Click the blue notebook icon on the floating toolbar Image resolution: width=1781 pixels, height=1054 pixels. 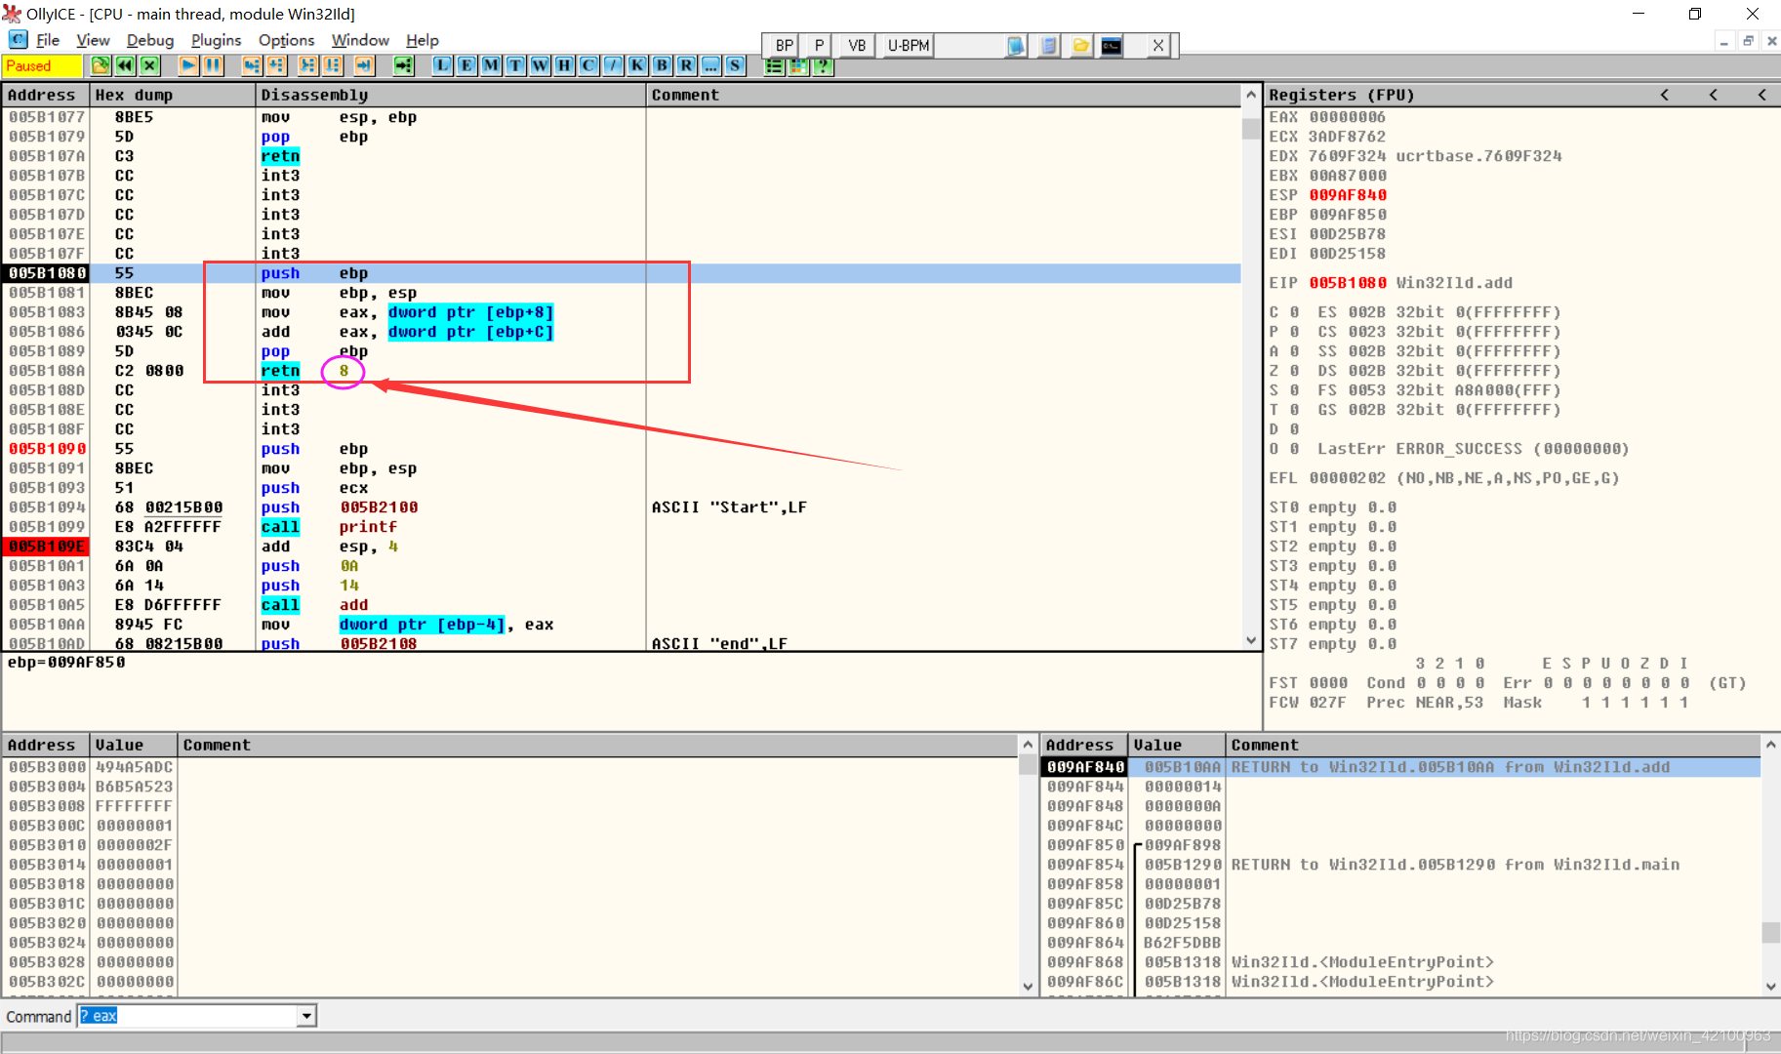pyautogui.click(x=1016, y=46)
